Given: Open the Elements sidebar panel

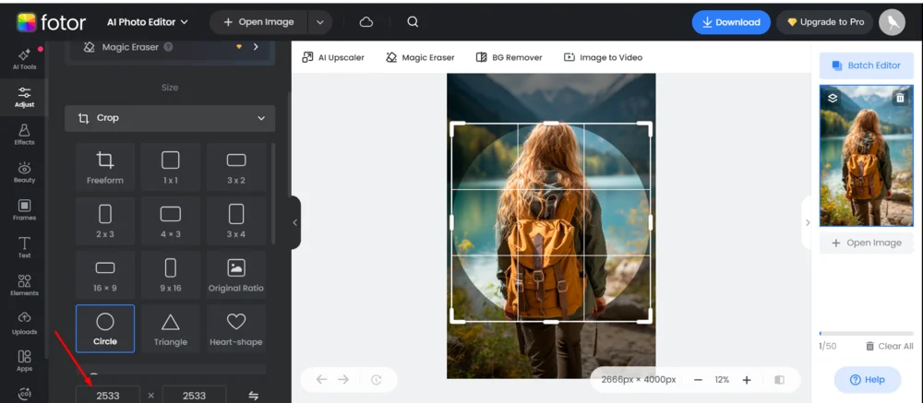Looking at the screenshot, I should (24, 285).
